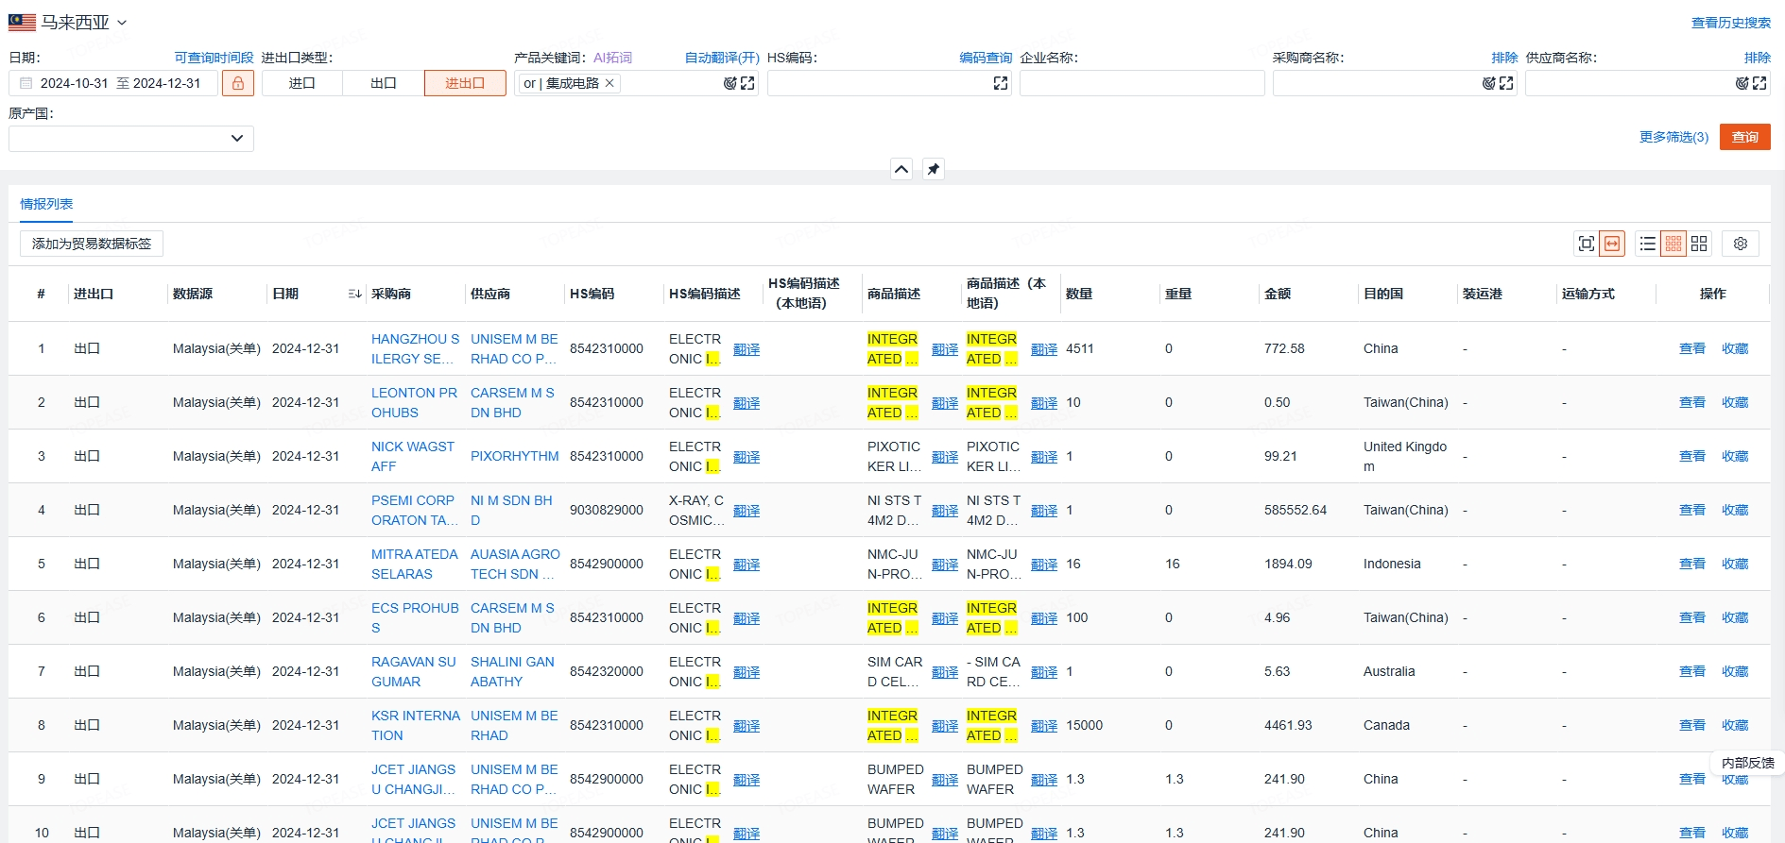1785x843 pixels.
Task: Open the 马来西亚 country selector
Action: point(68,22)
